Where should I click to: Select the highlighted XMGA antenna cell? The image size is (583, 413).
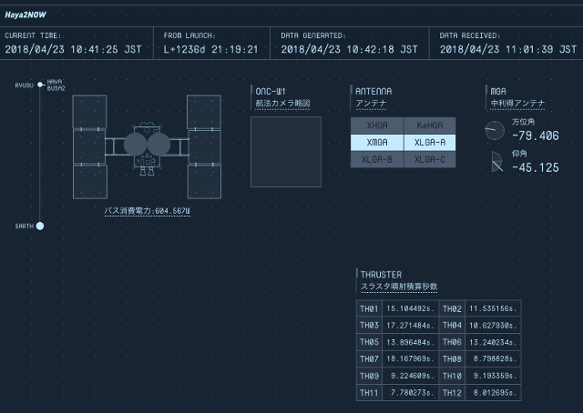[x=375, y=143]
